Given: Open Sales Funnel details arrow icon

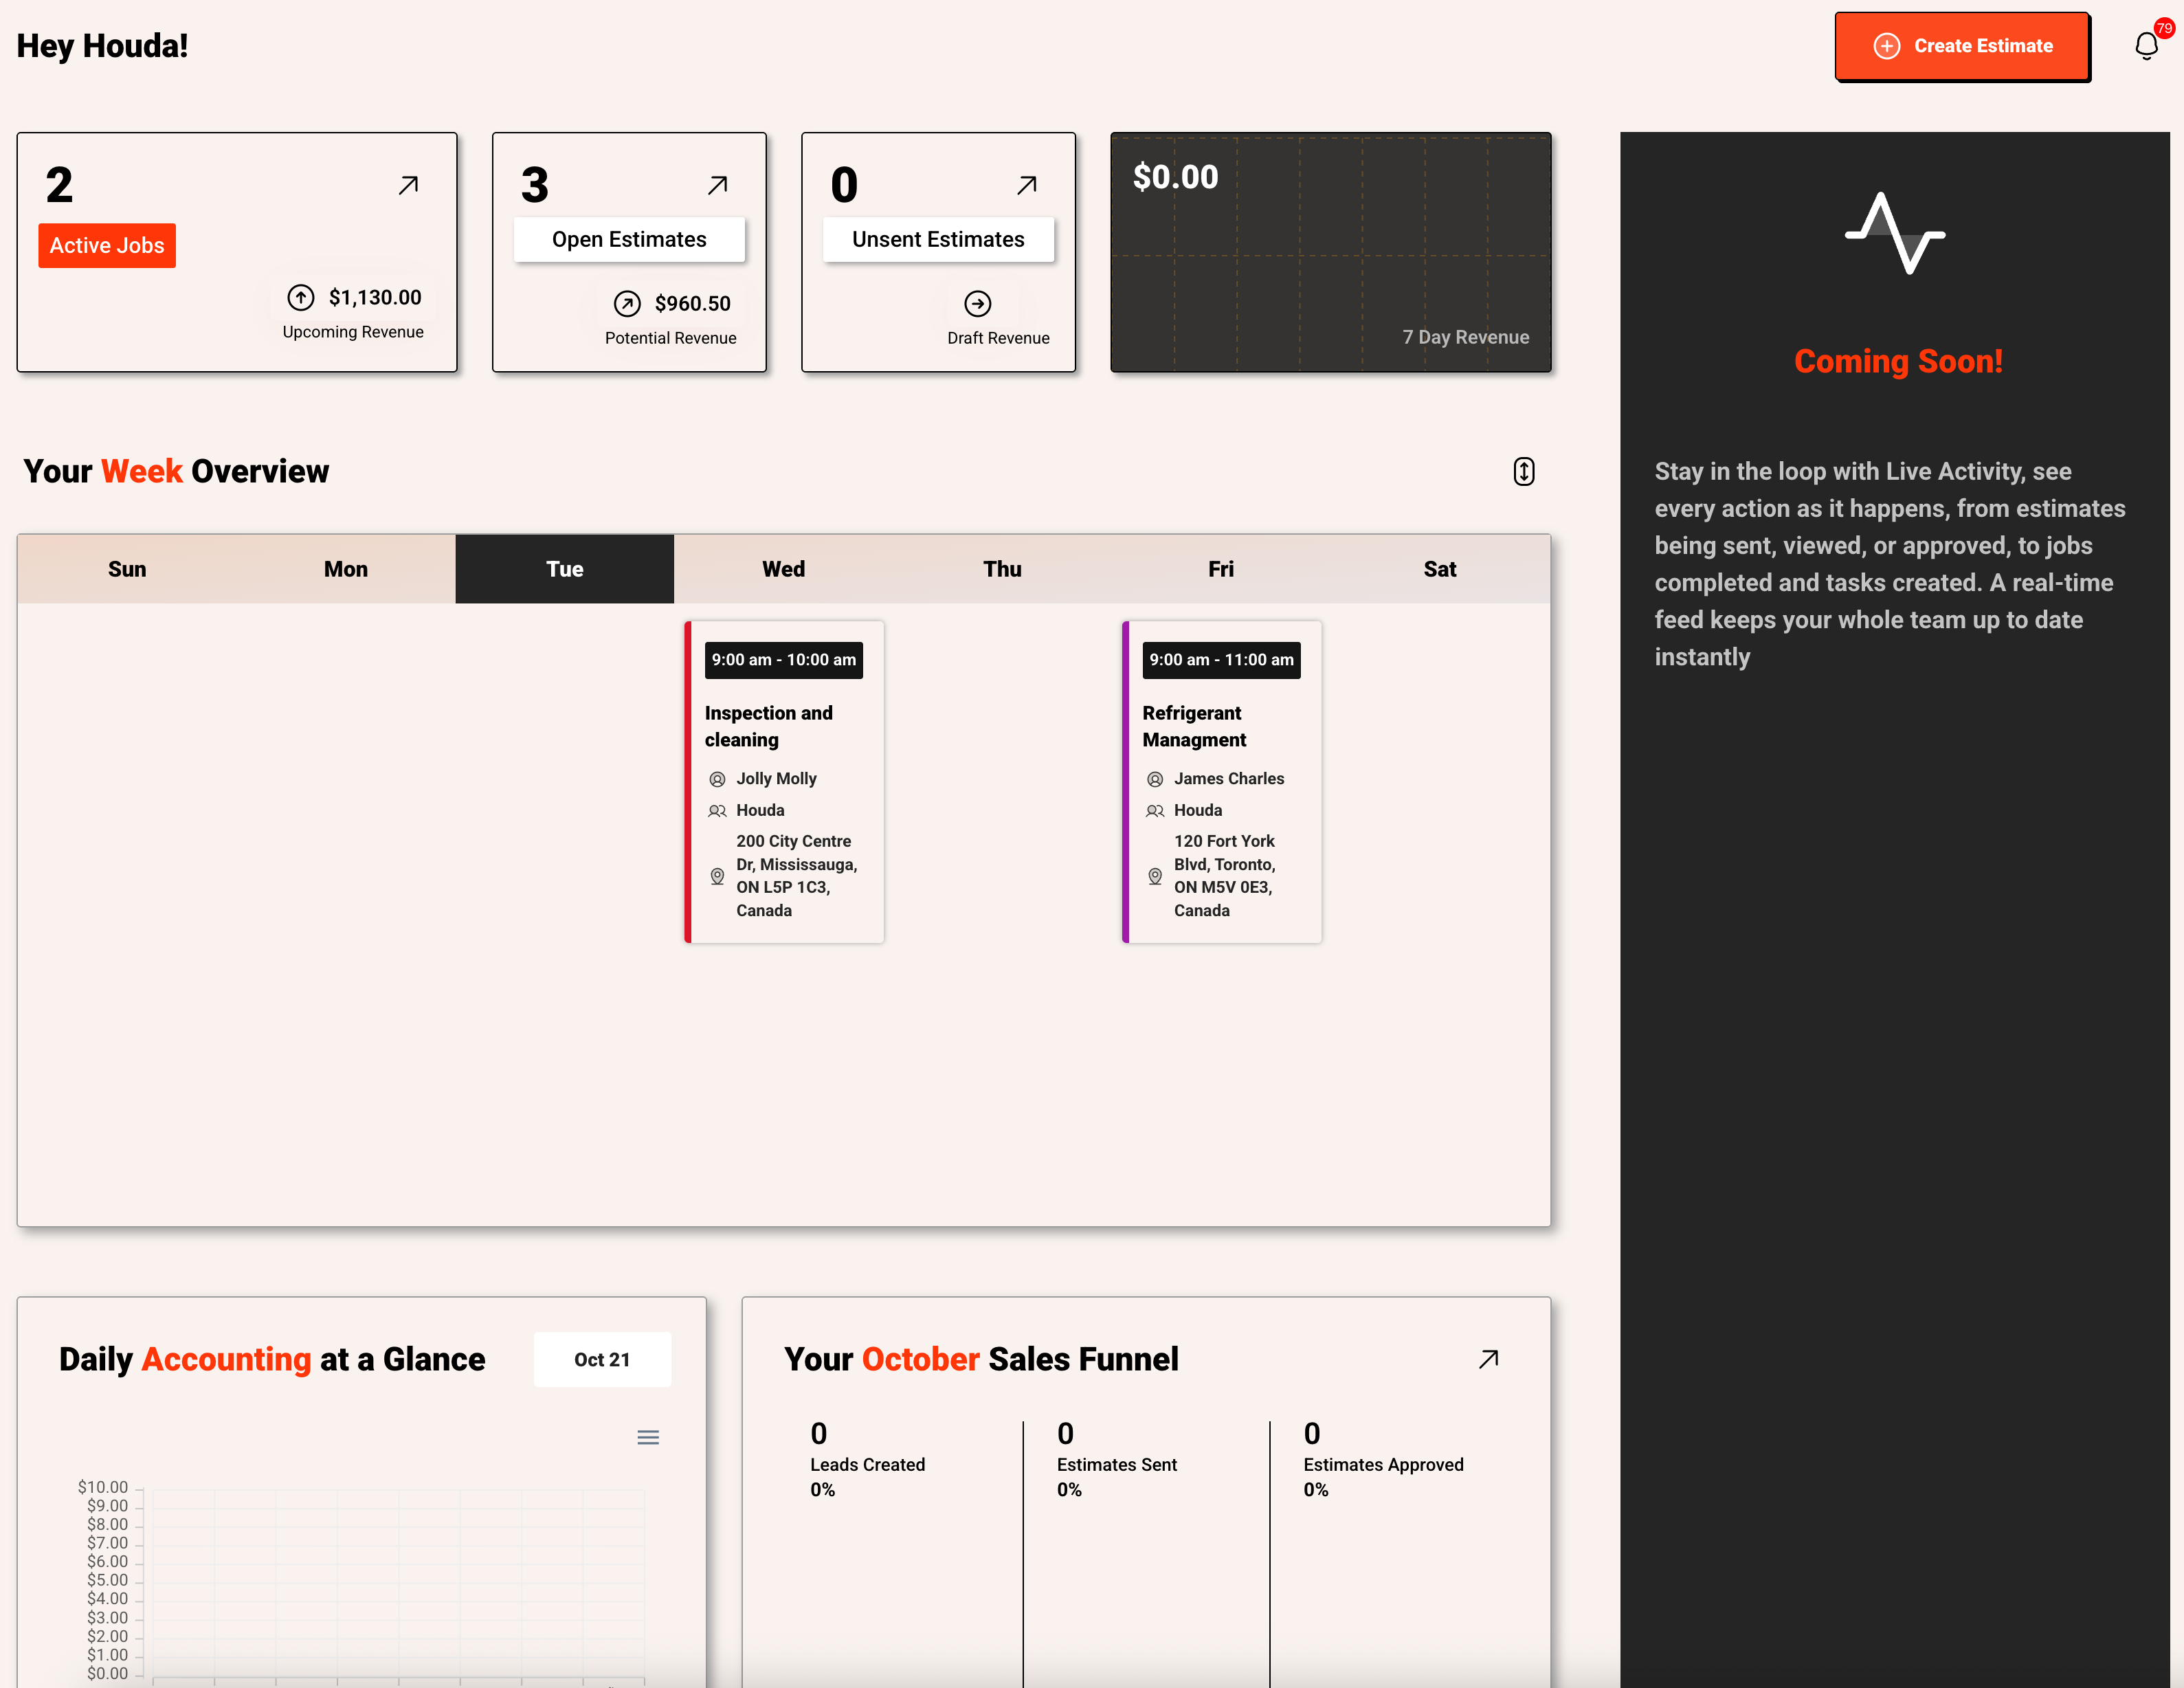Looking at the screenshot, I should [1488, 1359].
